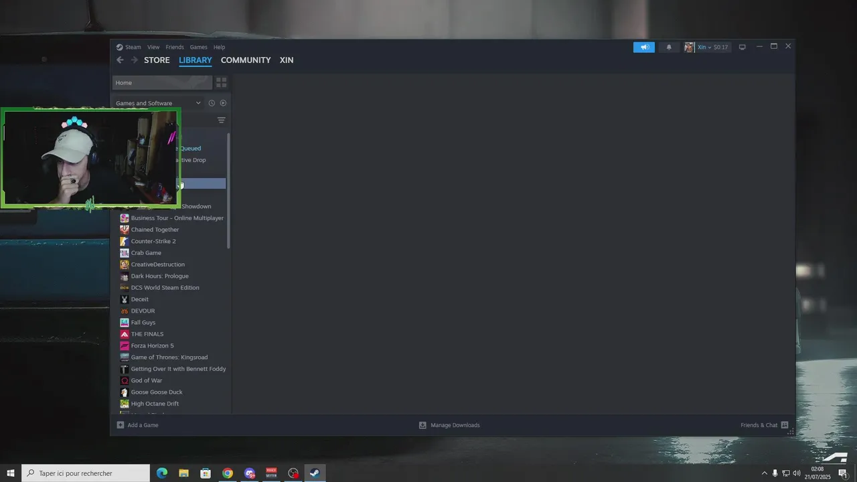
Task: Enter Big Picture mode via monitor icon
Action: pyautogui.click(x=742, y=47)
